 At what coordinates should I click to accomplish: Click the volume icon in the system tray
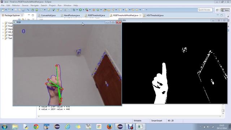click(208, 127)
